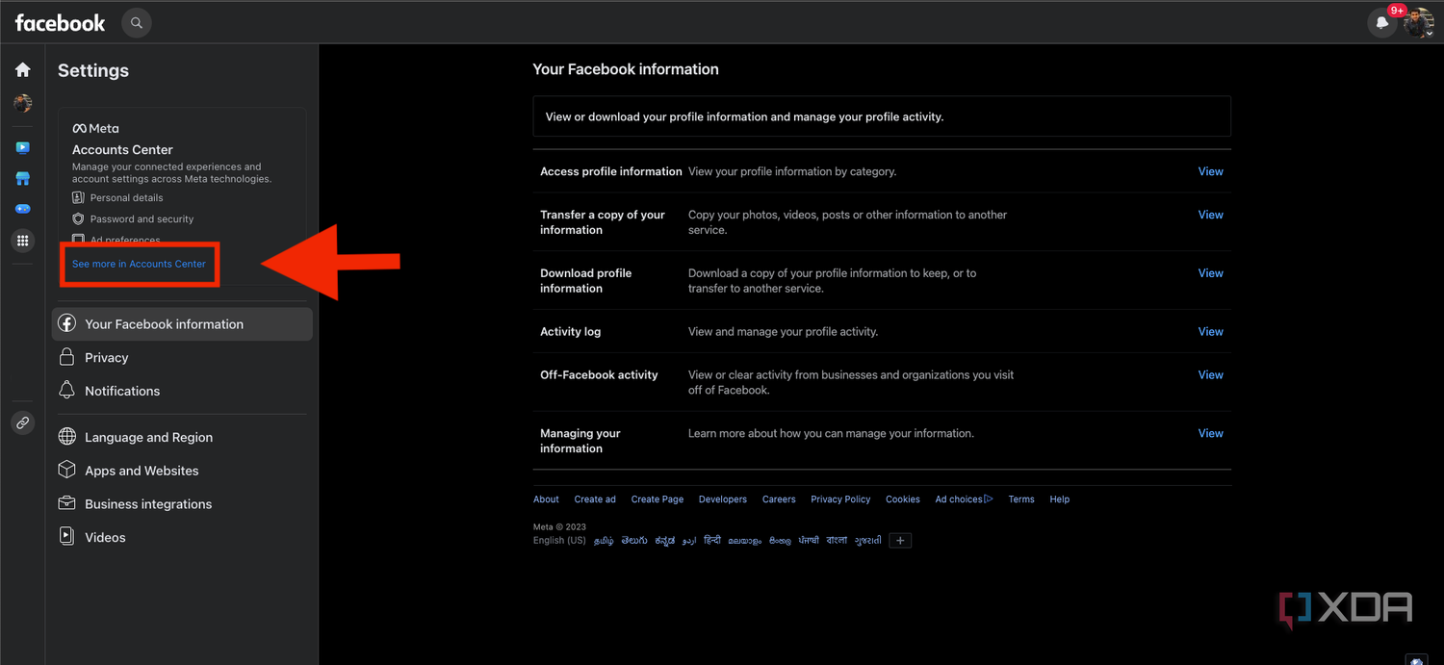This screenshot has width=1444, height=665.
Task: Select Privacy in settings sidebar
Action: 106,358
